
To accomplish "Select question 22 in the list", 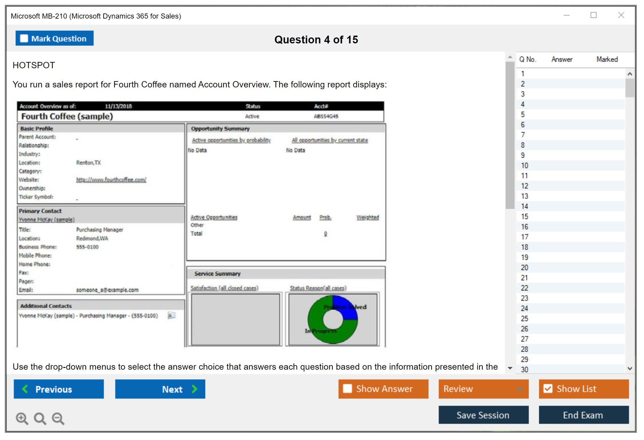I will 524,288.
